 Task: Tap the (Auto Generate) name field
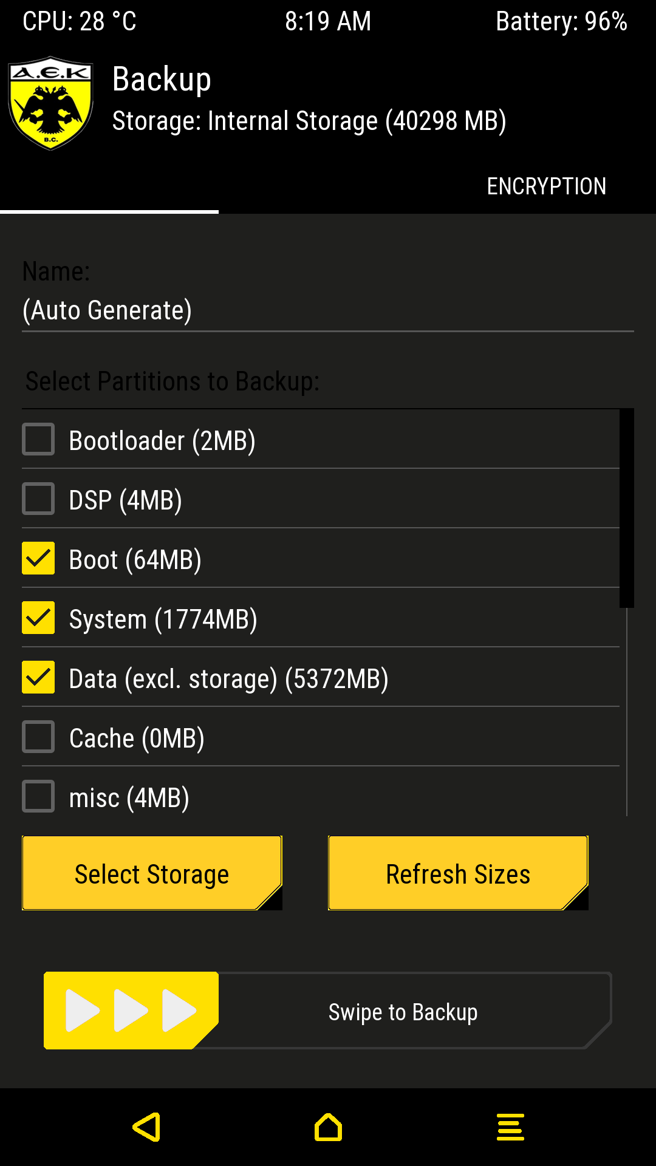[x=328, y=311]
